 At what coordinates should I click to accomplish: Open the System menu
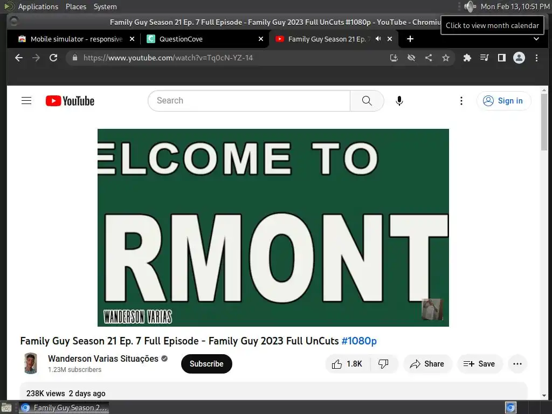click(105, 6)
